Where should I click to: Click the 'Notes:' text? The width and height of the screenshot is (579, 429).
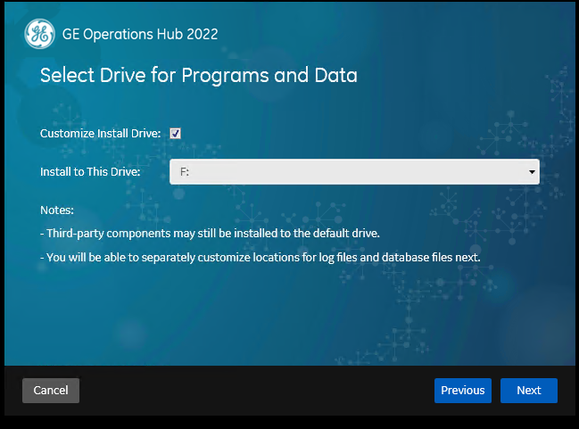point(57,210)
